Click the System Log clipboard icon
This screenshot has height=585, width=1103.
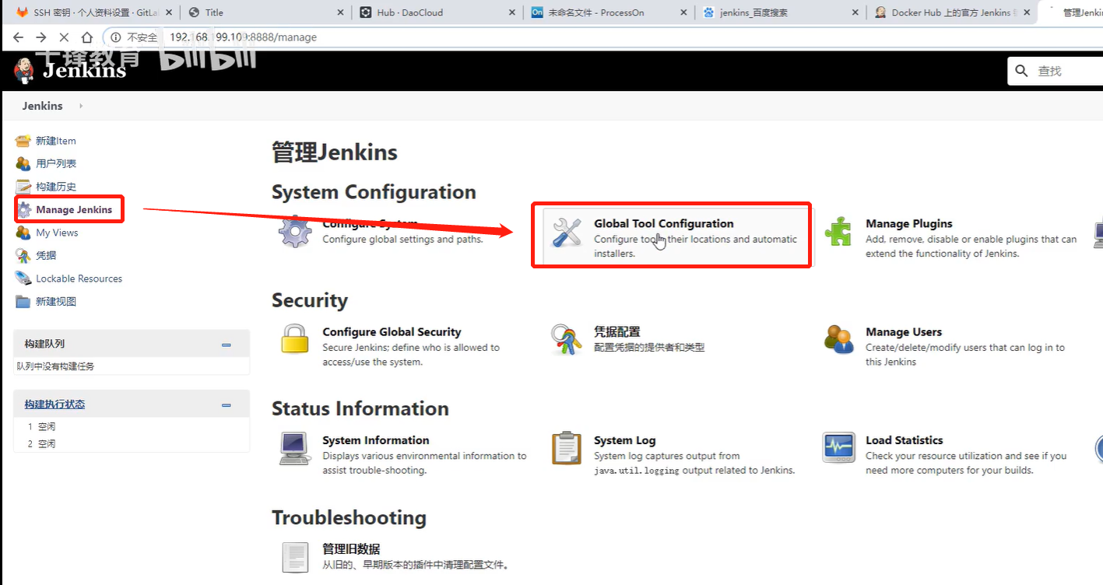pos(567,448)
